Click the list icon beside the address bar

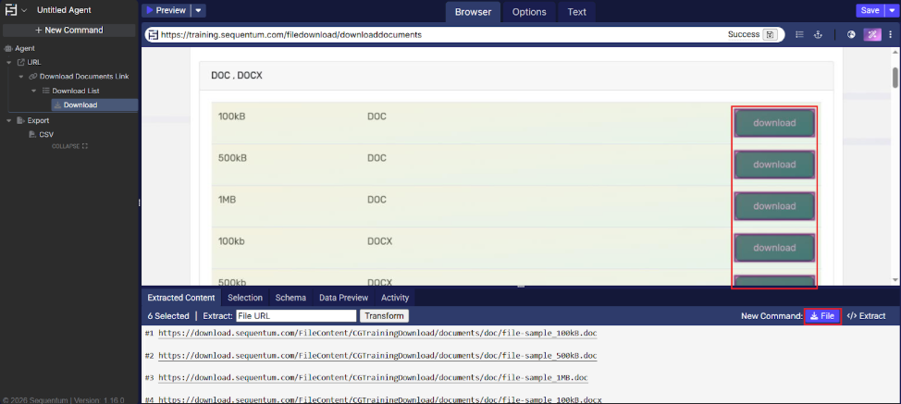click(x=799, y=34)
